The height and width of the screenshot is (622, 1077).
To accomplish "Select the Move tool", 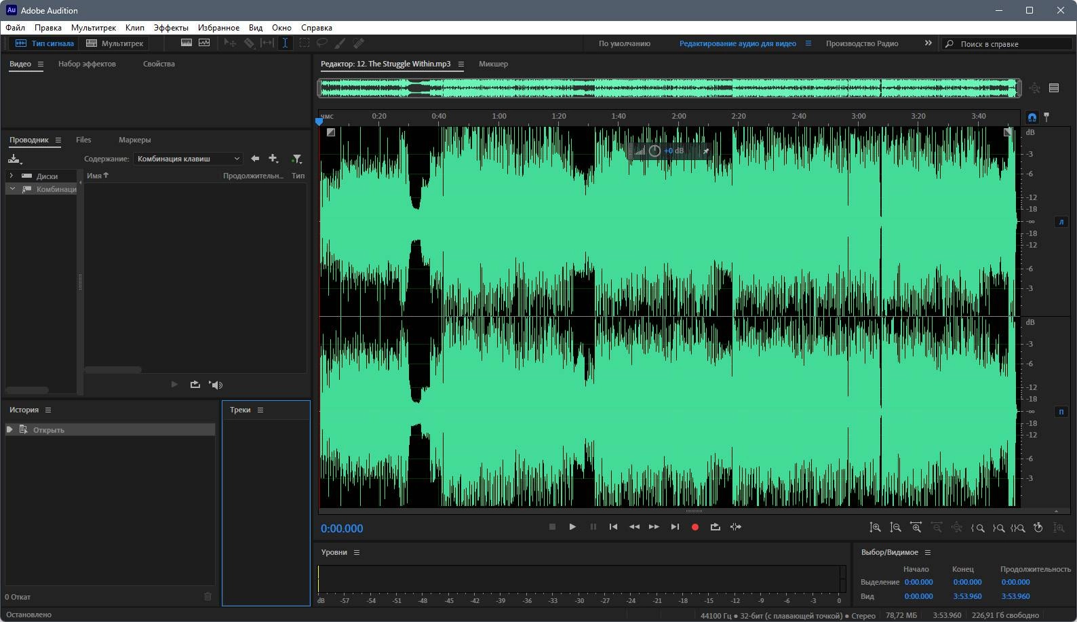I will [230, 43].
